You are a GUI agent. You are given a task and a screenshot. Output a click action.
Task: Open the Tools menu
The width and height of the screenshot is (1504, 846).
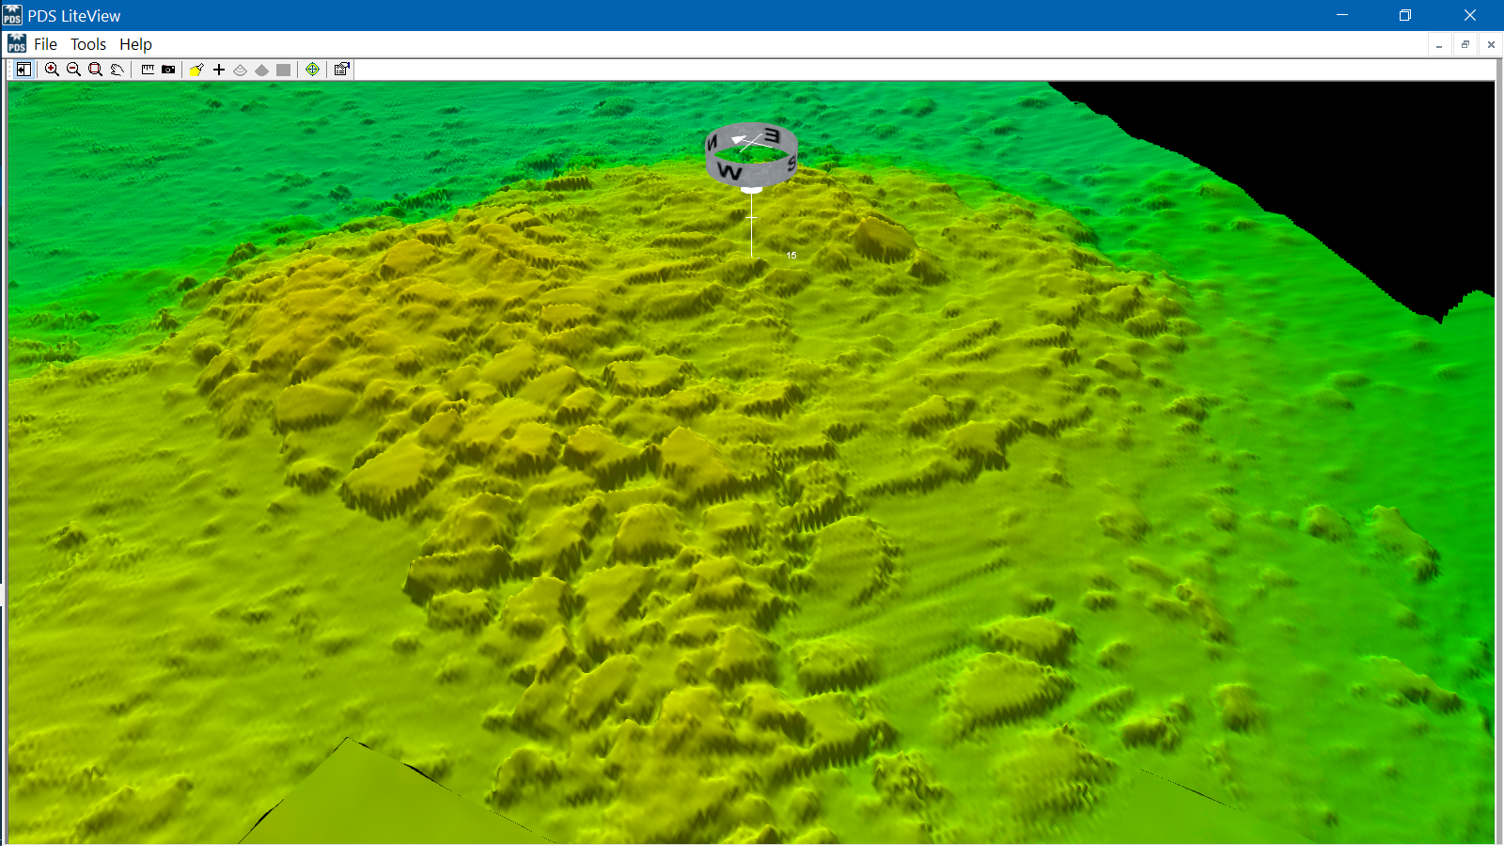point(88,44)
